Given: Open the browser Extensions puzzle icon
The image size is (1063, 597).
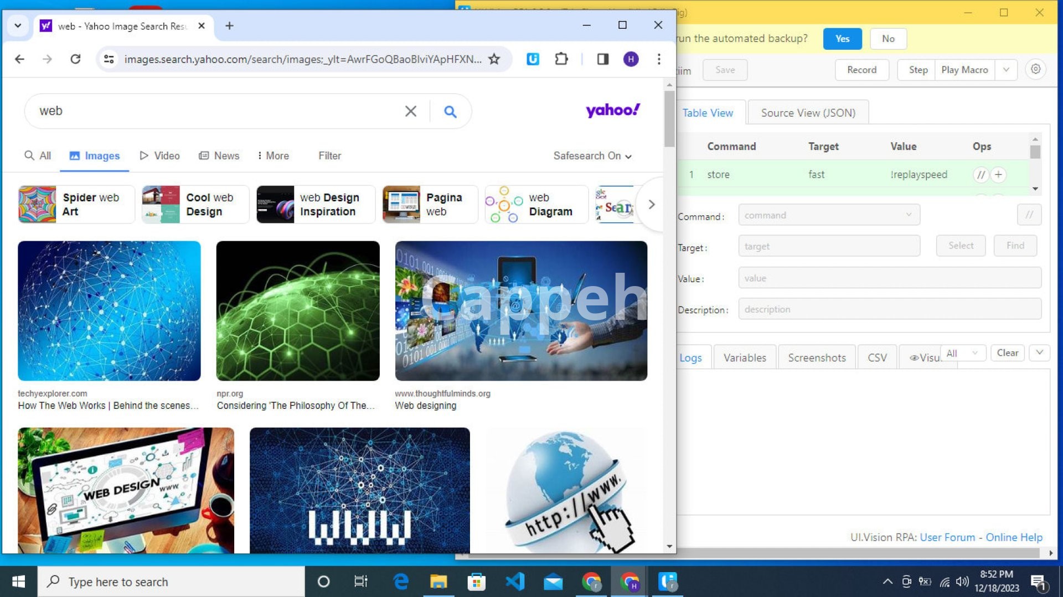Looking at the screenshot, I should tap(561, 59).
